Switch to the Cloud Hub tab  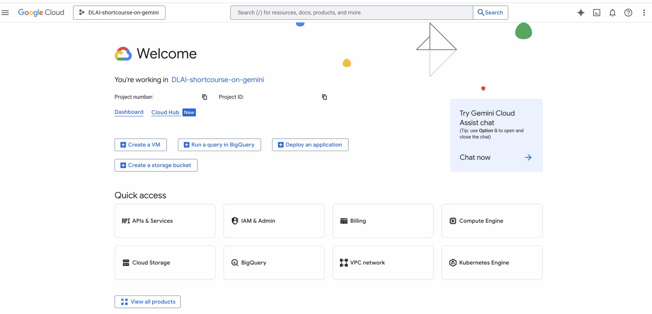[165, 112]
